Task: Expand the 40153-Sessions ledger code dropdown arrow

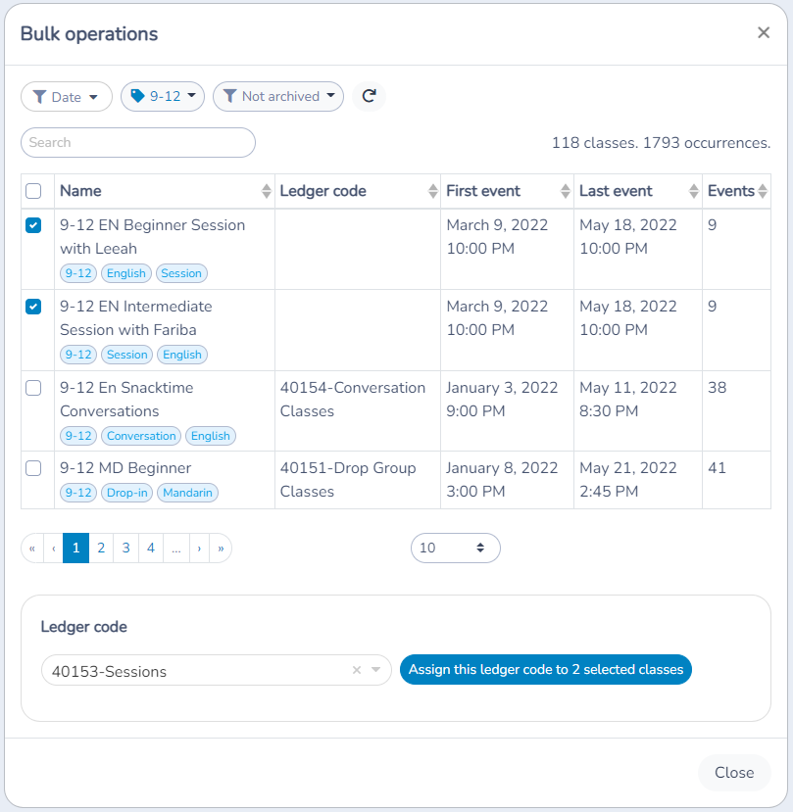Action: 376,670
